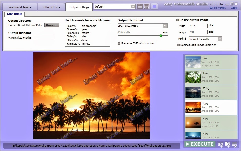Open the About link
The height and width of the screenshot is (151, 241).
(234, 8)
